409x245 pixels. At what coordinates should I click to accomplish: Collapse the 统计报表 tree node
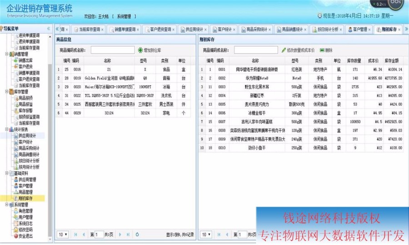pos(7,129)
